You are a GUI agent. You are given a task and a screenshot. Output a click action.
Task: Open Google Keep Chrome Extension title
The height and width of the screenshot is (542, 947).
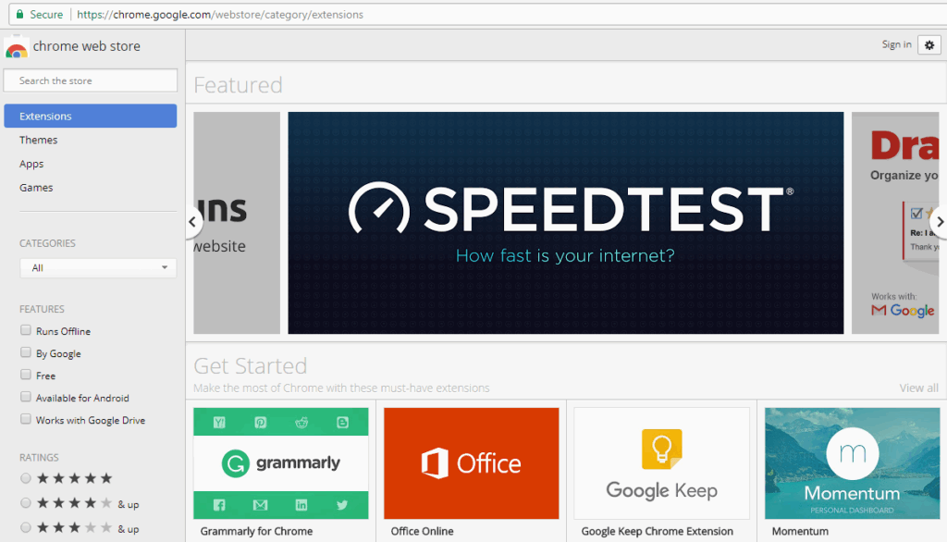click(658, 531)
